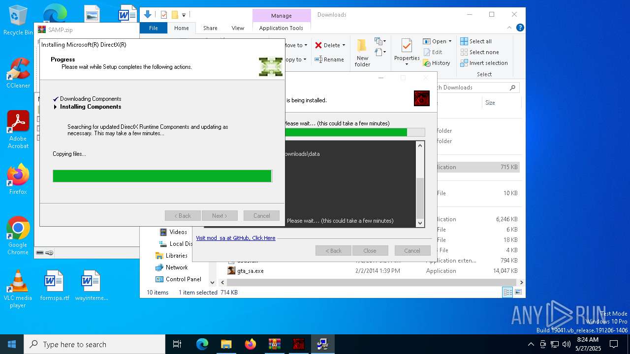Open Task View on taskbar
Viewport: 630px width, 354px height.
point(177,344)
